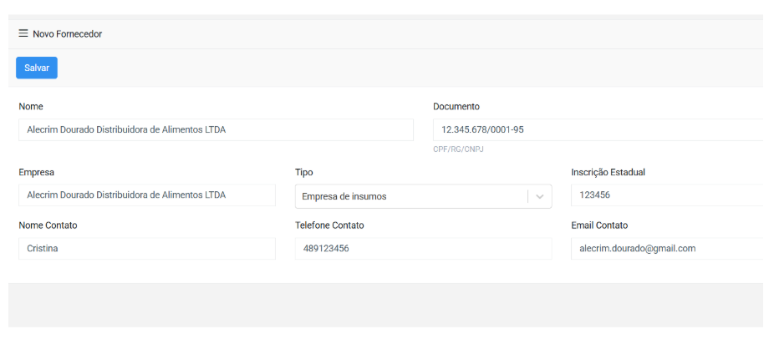Focus the Inscrição Estadual field
The image size is (774, 344).
[665, 195]
